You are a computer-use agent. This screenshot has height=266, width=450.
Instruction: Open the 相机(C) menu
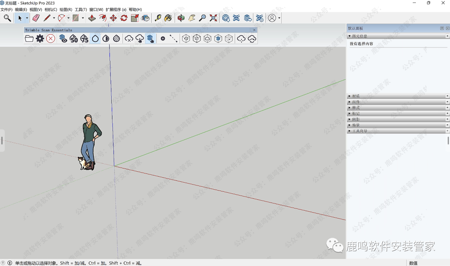pos(50,10)
